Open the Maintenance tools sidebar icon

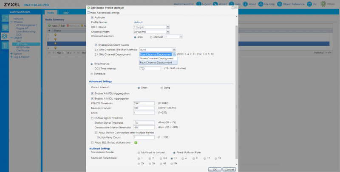point(5,45)
